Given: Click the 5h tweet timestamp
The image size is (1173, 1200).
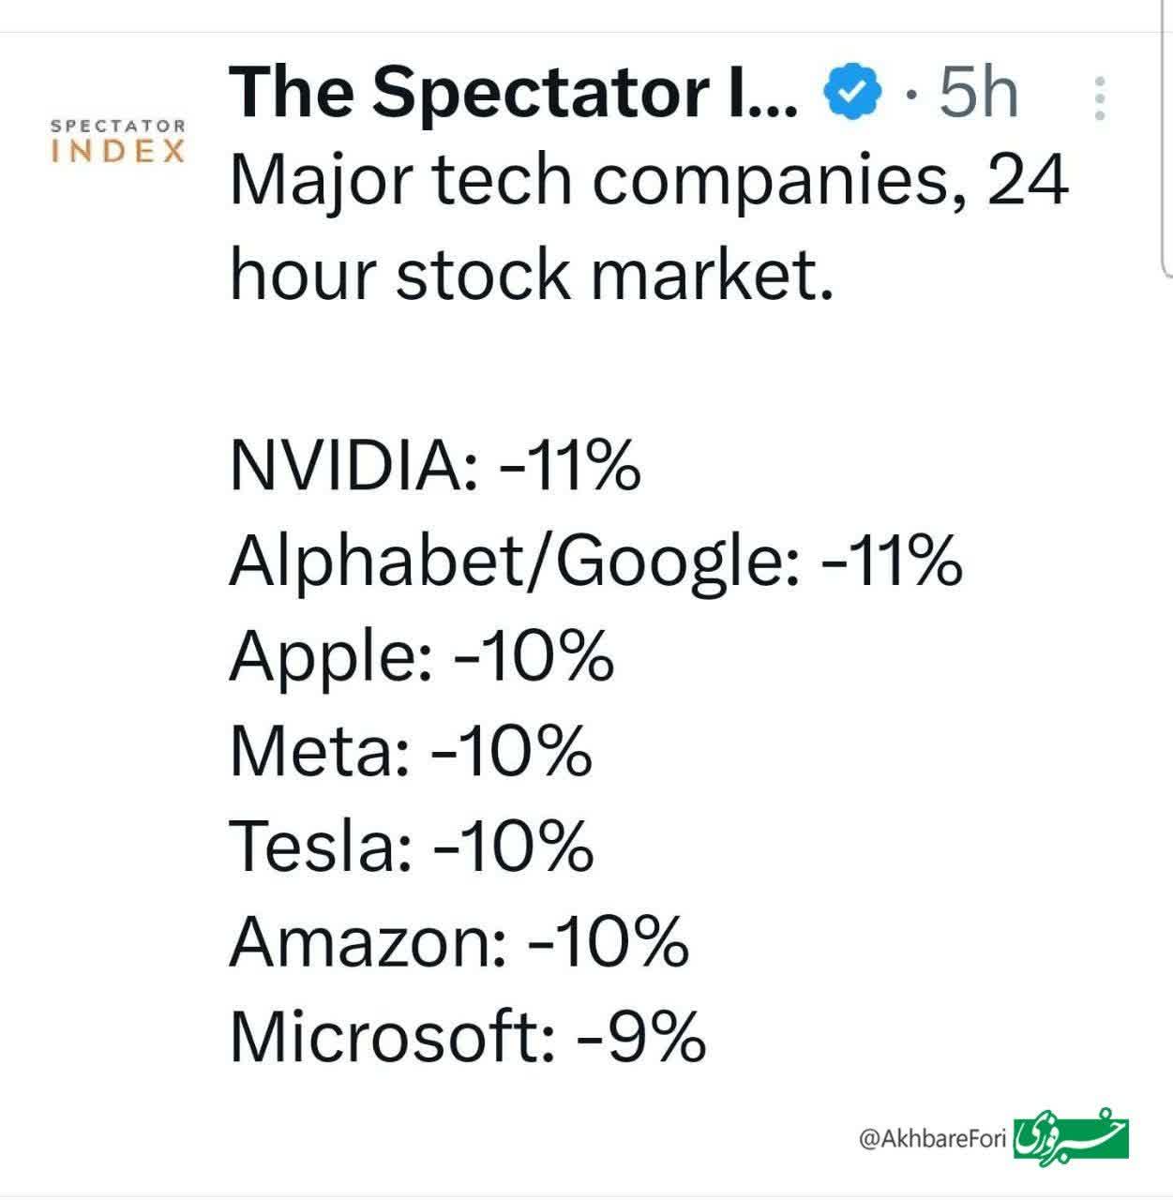Looking at the screenshot, I should click(978, 92).
